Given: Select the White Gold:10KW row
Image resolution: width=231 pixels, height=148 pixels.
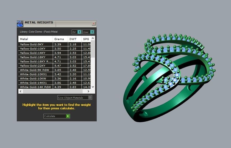Looking at the screenshot, I should pyautogui.click(x=55, y=78).
